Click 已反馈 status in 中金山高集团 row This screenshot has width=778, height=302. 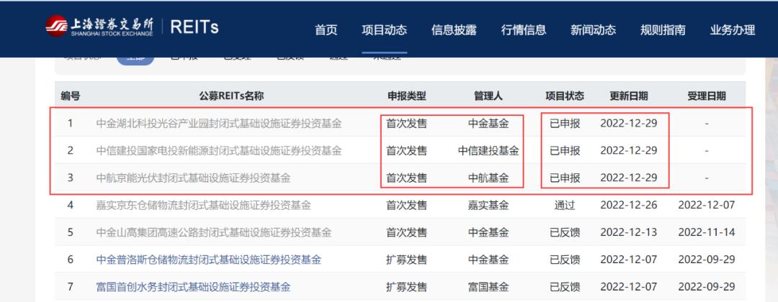click(x=565, y=232)
